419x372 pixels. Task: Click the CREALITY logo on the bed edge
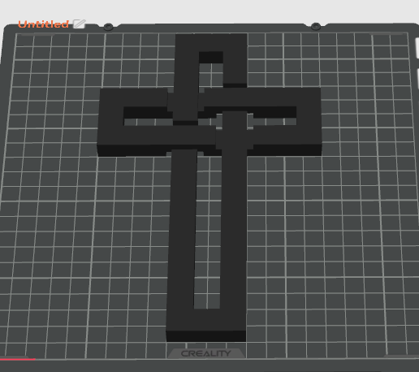click(x=205, y=353)
